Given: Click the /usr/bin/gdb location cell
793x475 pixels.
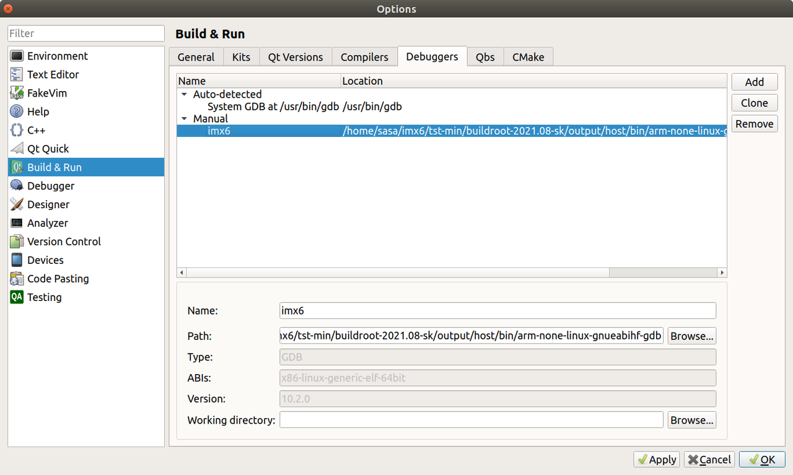Looking at the screenshot, I should pyautogui.click(x=372, y=107).
